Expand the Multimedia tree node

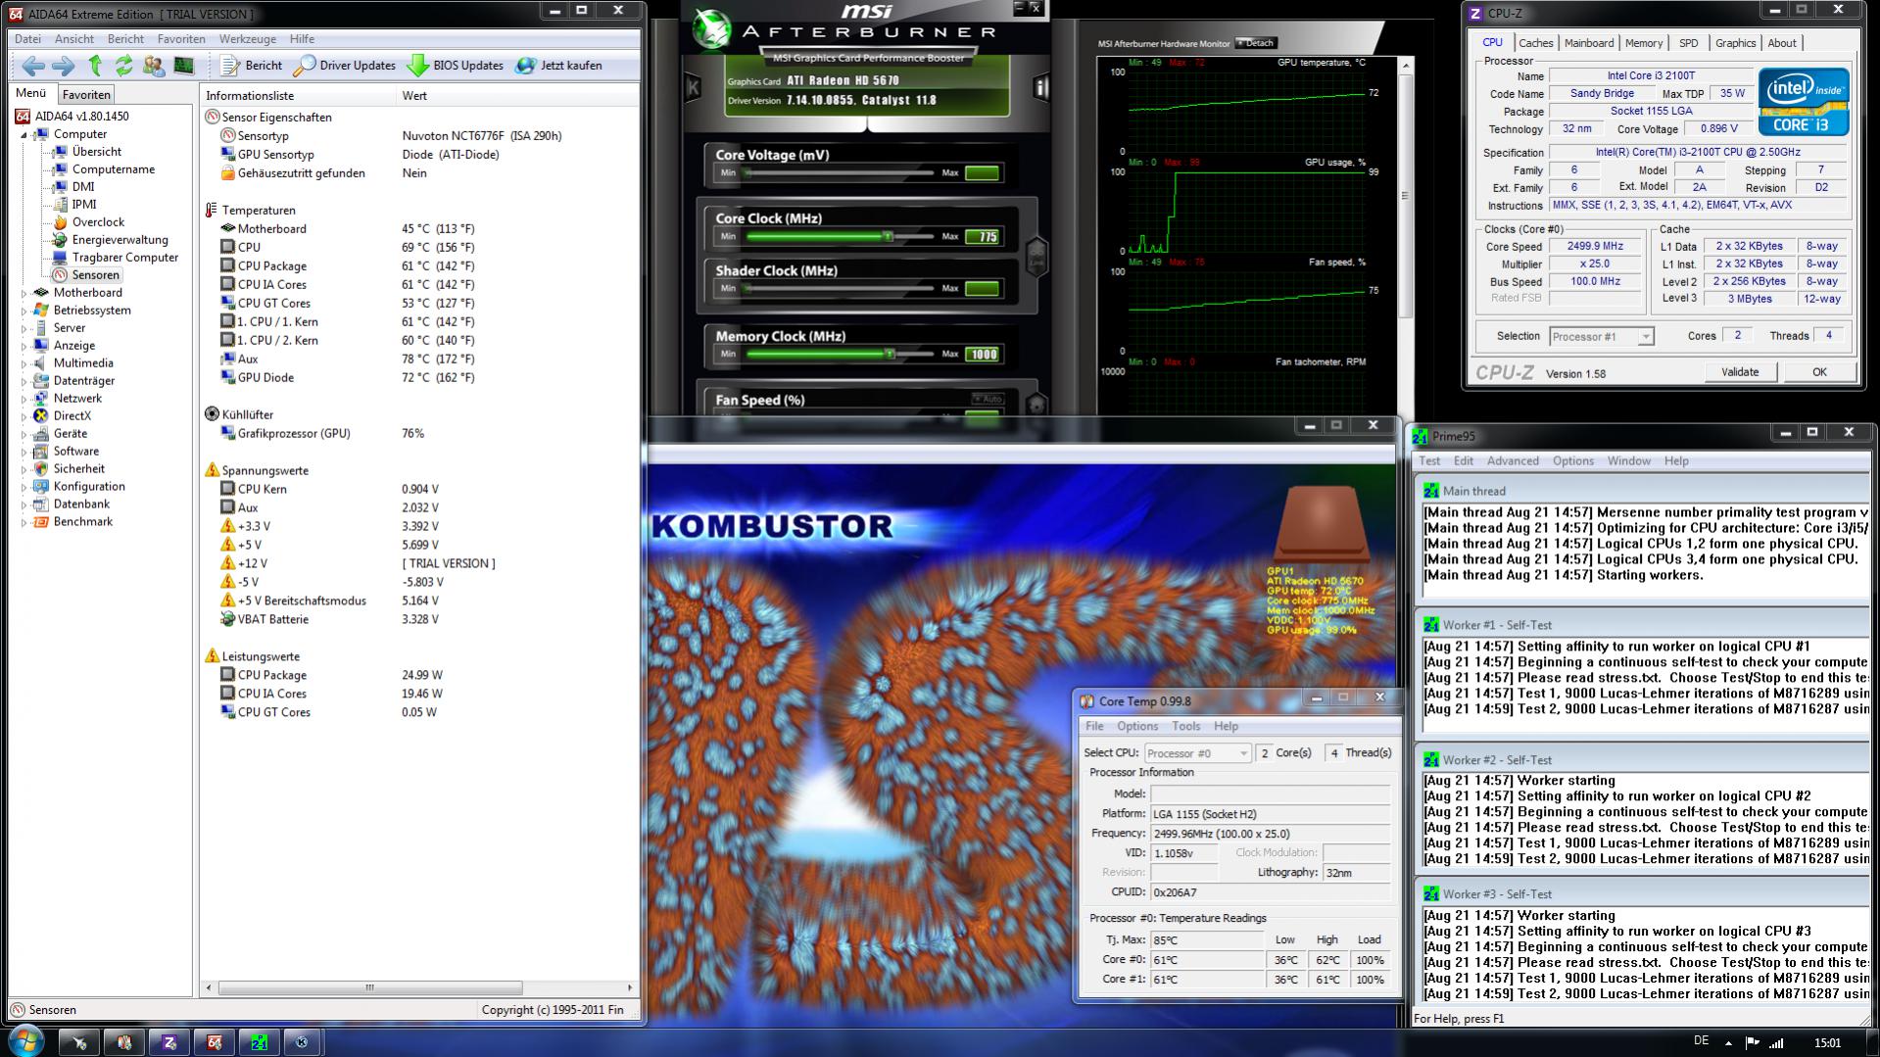(x=24, y=363)
